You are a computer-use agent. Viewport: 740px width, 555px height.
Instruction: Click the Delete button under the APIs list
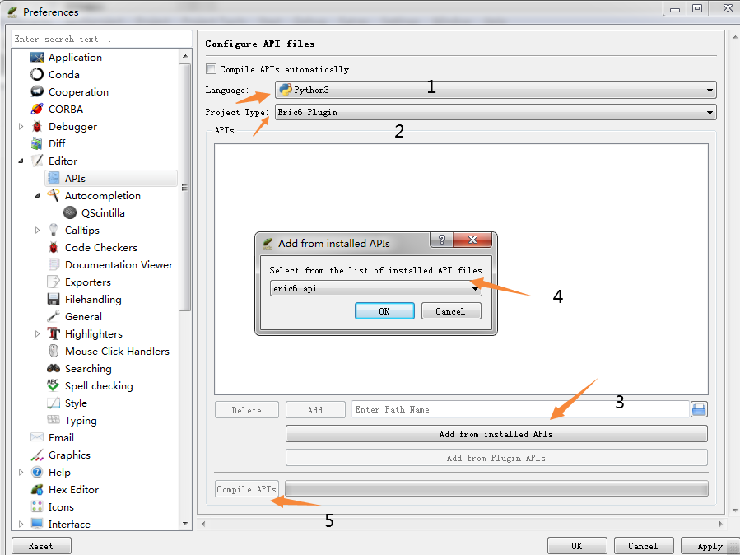tap(246, 409)
